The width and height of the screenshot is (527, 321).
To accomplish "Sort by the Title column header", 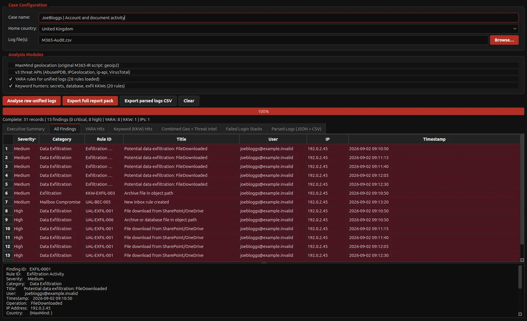I will pyautogui.click(x=182, y=139).
